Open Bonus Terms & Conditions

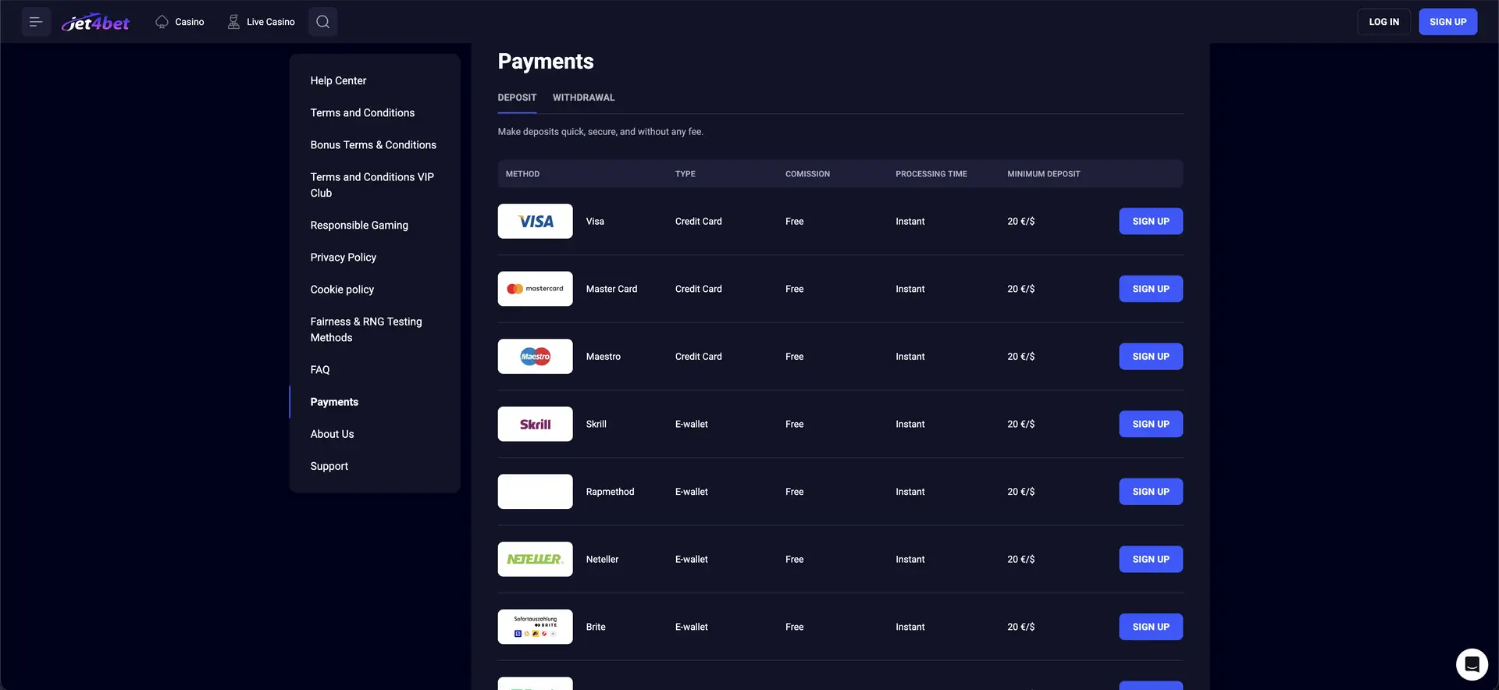pos(373,144)
